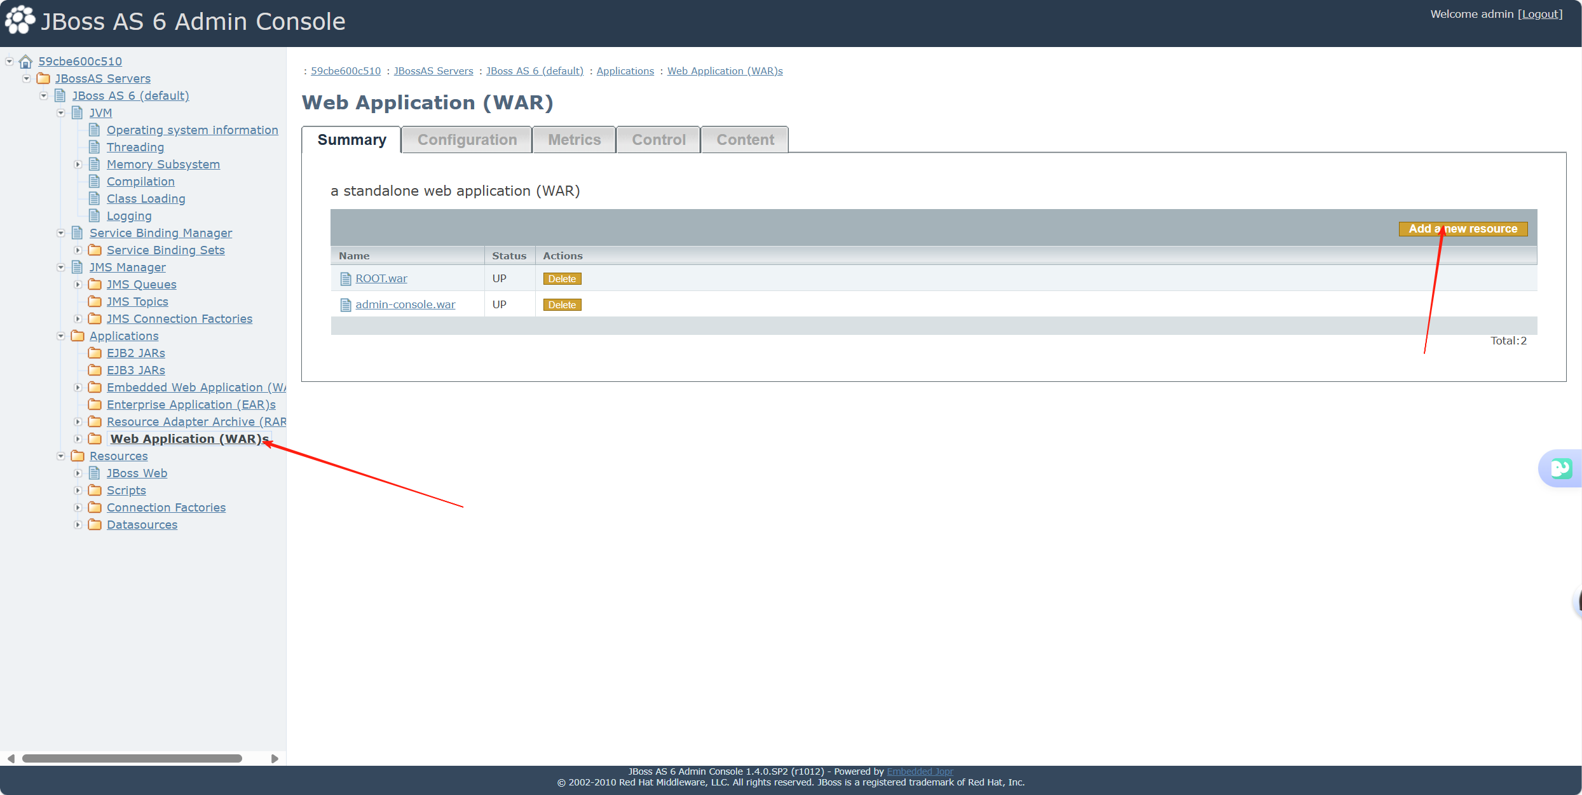Click the JBoss logo icon in header
Image resolution: width=1582 pixels, height=795 pixels.
(x=20, y=20)
